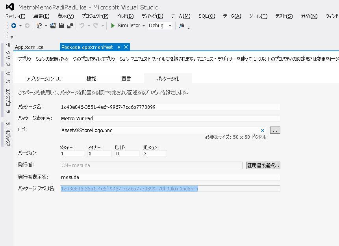Click the Find in Files toolbar icon

(182, 26)
